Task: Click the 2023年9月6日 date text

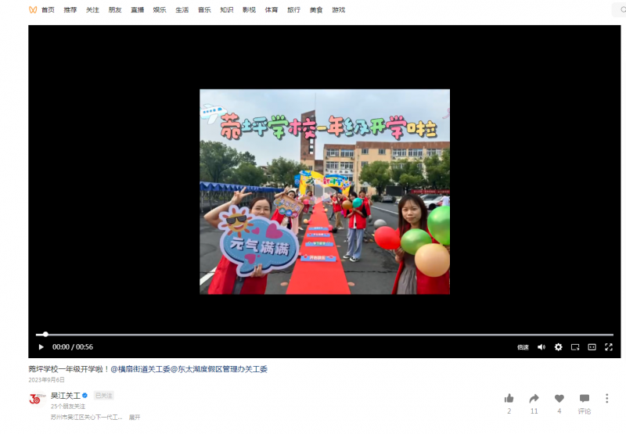Action: click(46, 380)
